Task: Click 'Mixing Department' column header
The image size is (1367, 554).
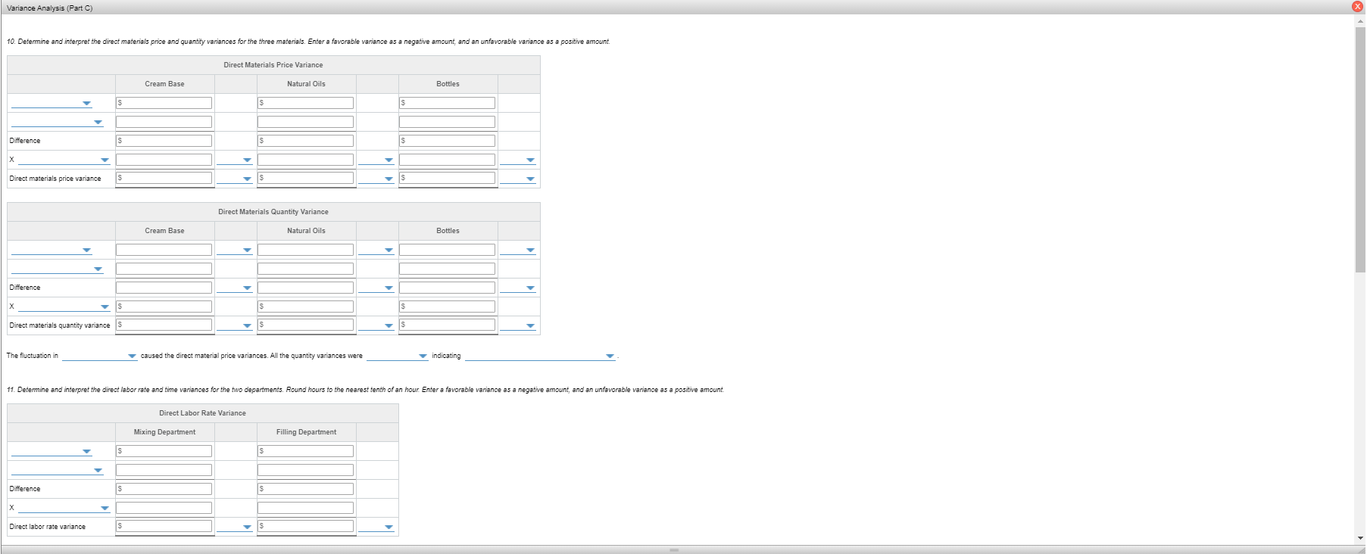Action: click(164, 432)
